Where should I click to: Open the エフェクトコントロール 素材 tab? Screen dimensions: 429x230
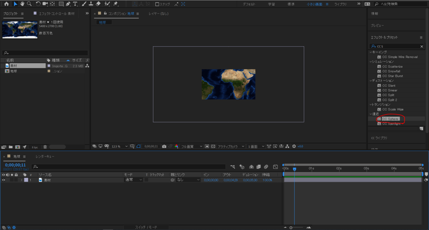(x=56, y=13)
